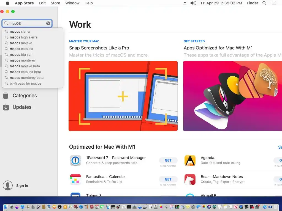Open the Bear Markdown Notes app icon
This screenshot has height=211, width=282.
[x=190, y=179]
